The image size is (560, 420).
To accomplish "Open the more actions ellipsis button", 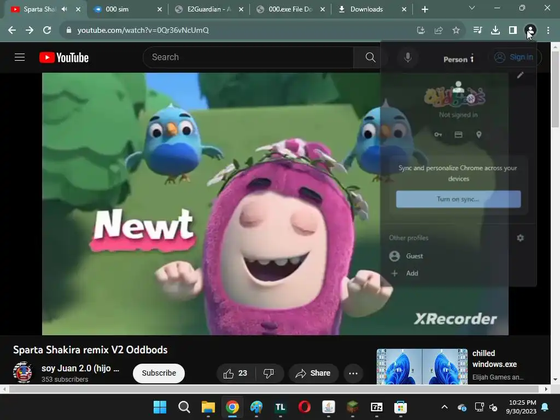I will [353, 373].
